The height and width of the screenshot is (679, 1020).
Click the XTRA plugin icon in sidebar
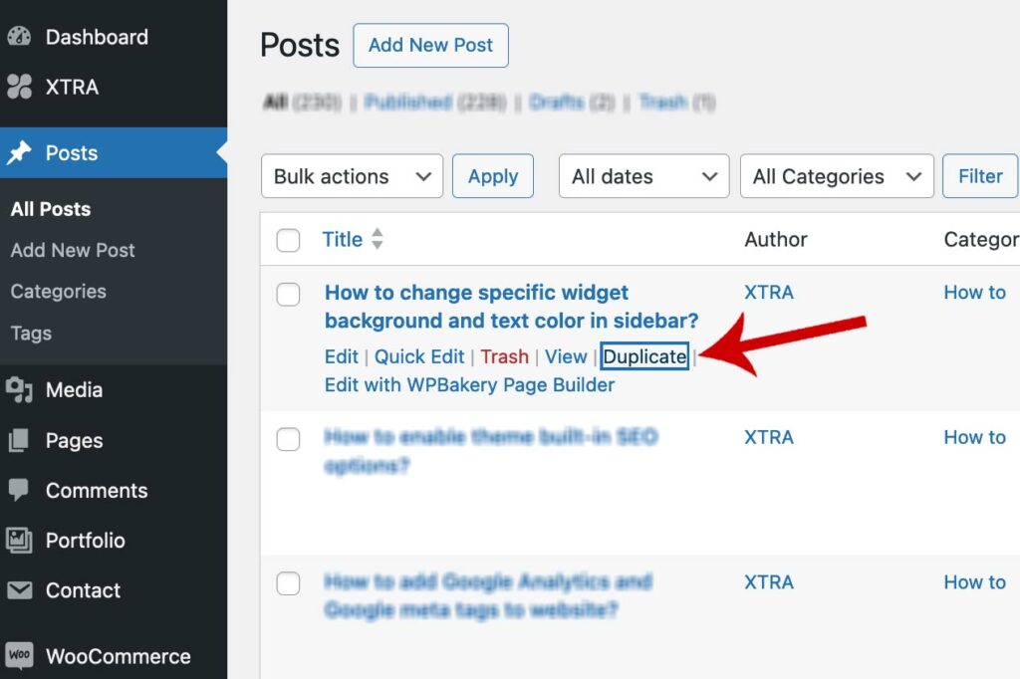coord(22,87)
